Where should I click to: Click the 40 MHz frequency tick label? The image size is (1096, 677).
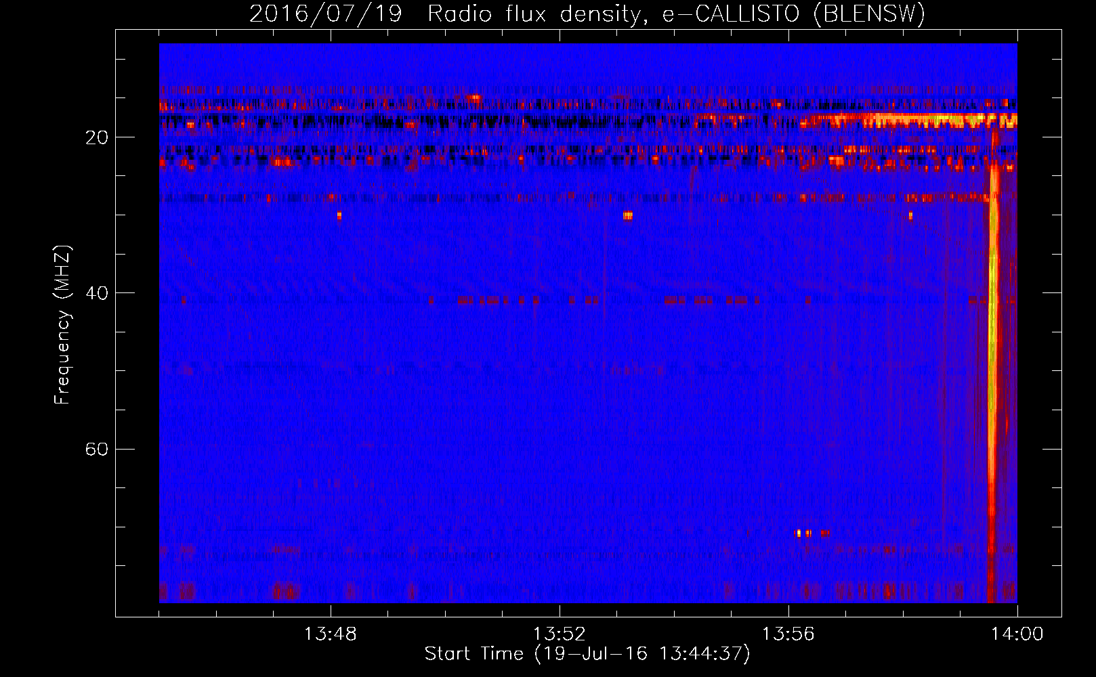point(97,293)
